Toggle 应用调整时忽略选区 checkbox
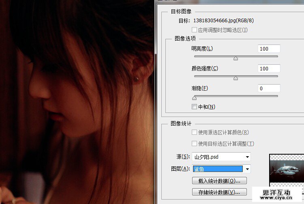The height and width of the screenshot is (204, 304). coord(195,30)
